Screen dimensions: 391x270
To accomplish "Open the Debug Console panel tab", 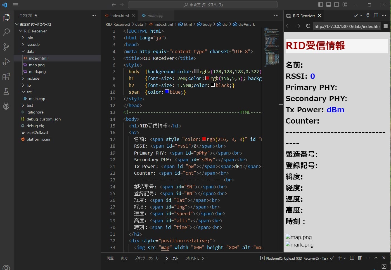I will (x=147, y=258).
